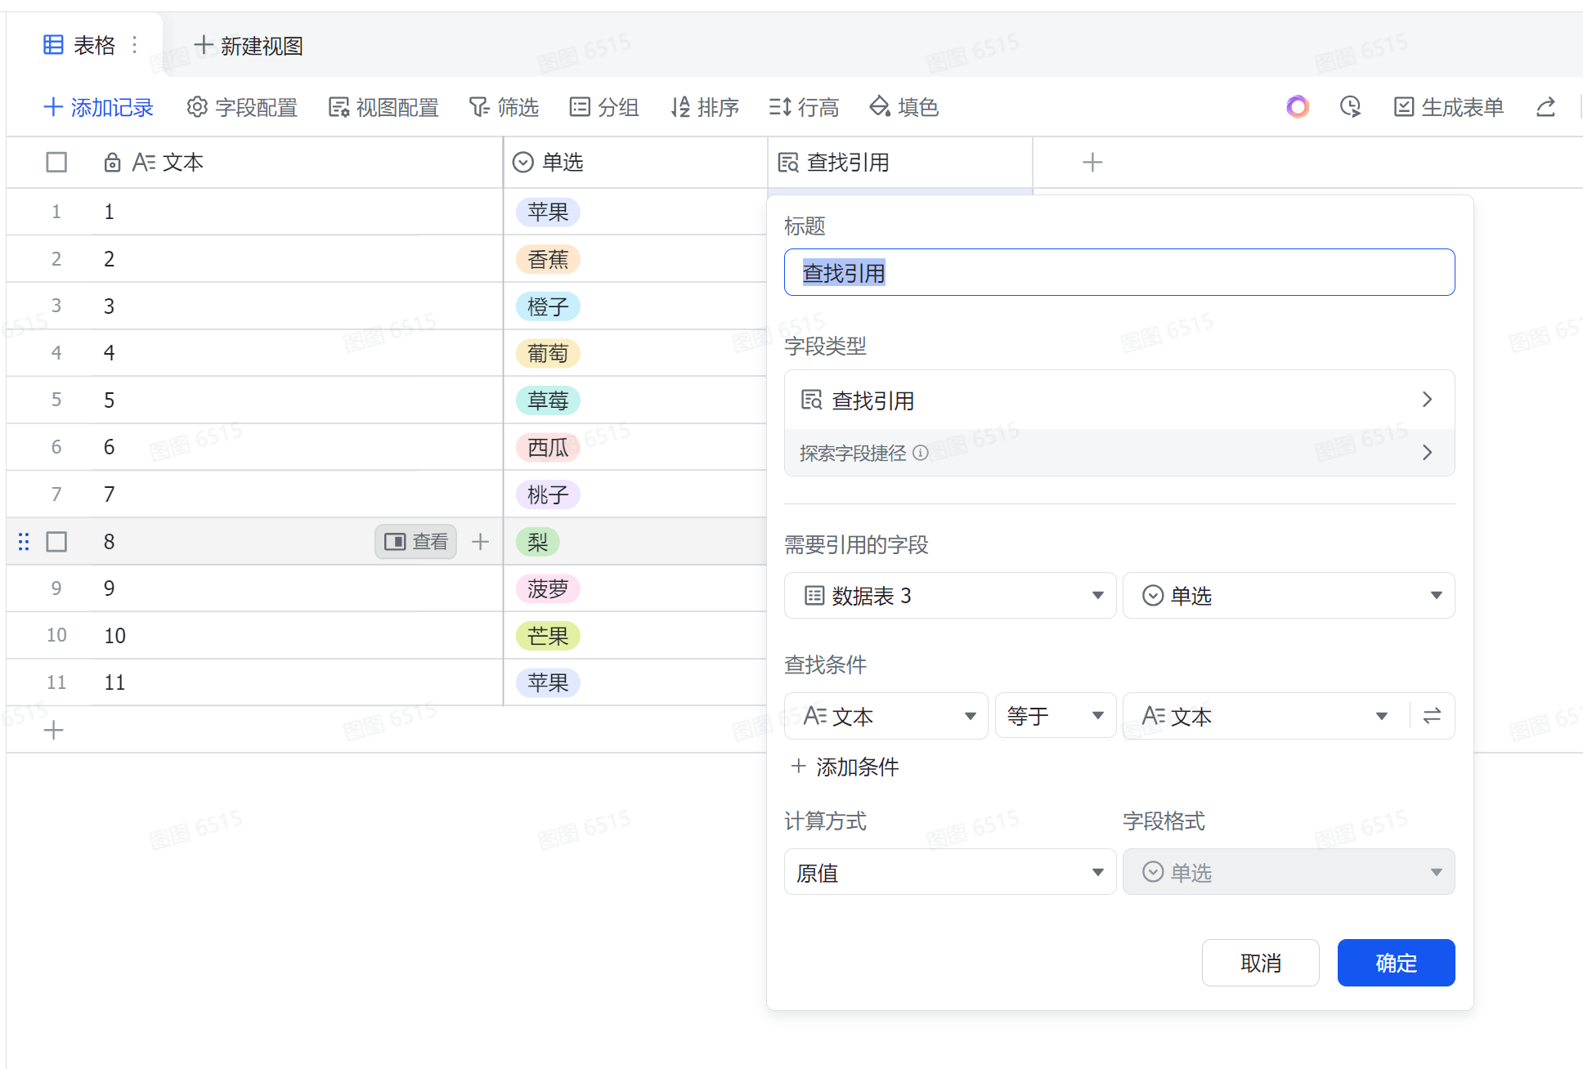Switch to the 表格 view tab
1583x1069 pixels.
click(80, 45)
